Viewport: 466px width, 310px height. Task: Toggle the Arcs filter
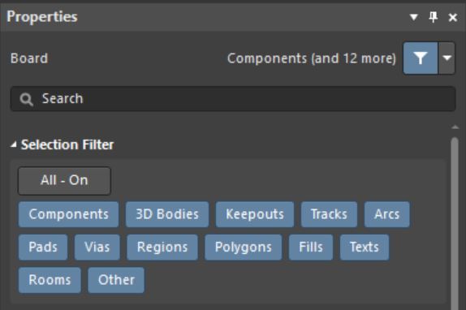(x=387, y=214)
